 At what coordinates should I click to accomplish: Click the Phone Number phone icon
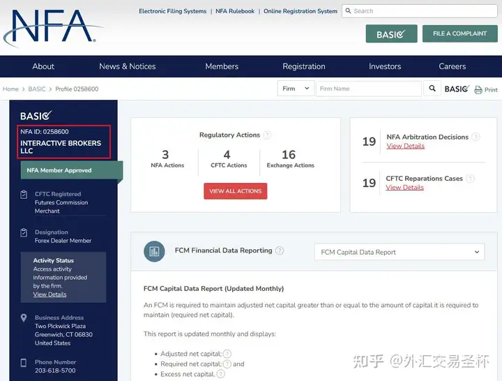pos(24,363)
